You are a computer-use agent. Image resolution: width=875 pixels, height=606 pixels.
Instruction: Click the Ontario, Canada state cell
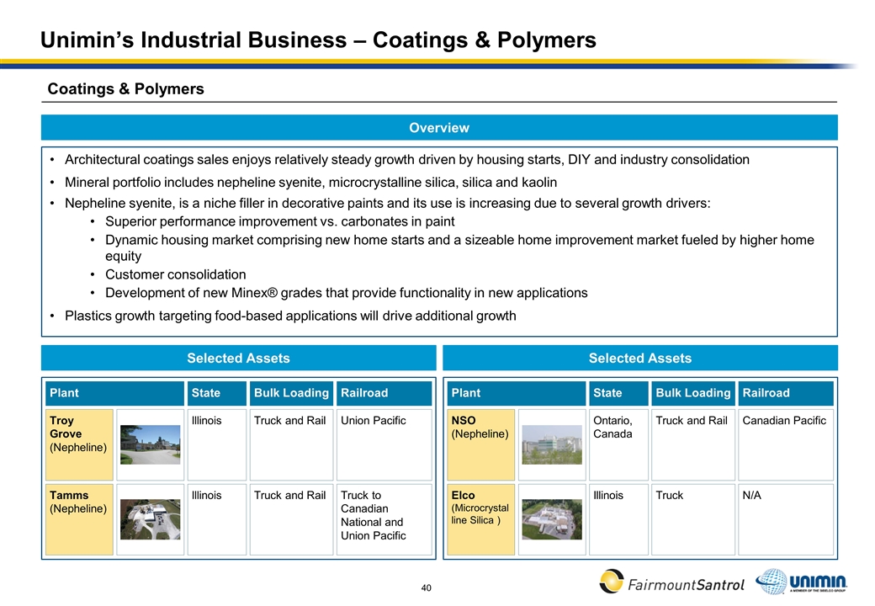pyautogui.click(x=618, y=444)
